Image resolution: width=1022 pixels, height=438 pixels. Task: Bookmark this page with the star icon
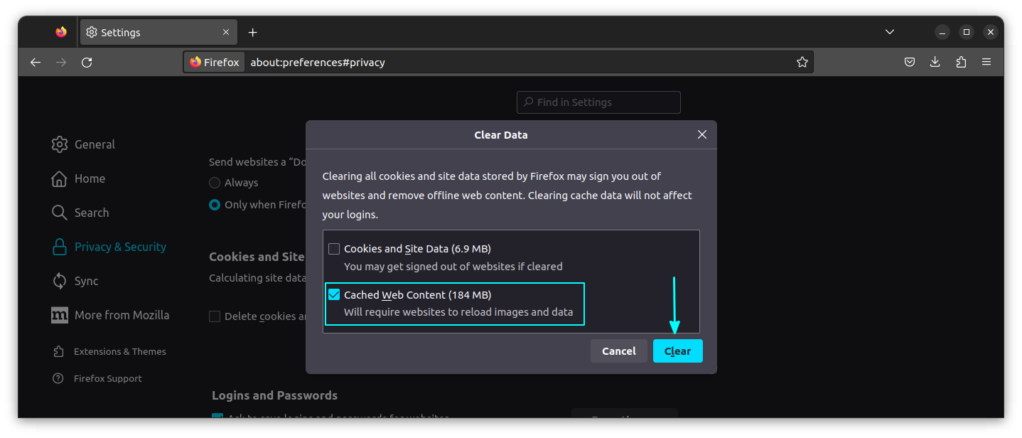[x=802, y=62]
